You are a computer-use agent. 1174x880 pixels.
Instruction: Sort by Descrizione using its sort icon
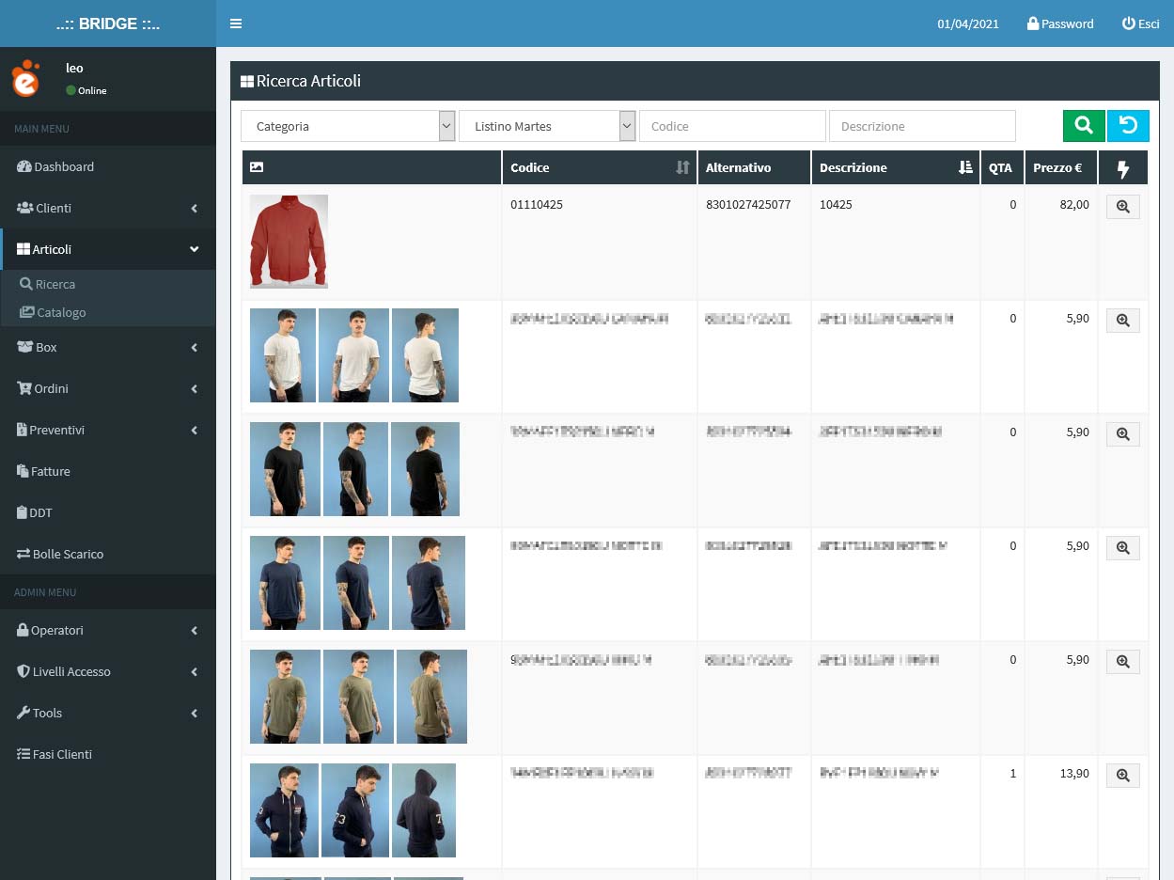point(965,167)
